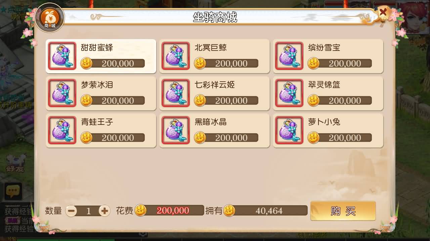Increase quantity with the plus button
Screen dimensions: 430x241
point(104,211)
